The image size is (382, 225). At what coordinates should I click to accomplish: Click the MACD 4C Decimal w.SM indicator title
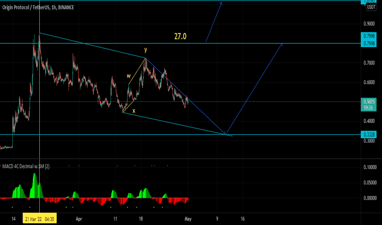[x=26, y=166]
